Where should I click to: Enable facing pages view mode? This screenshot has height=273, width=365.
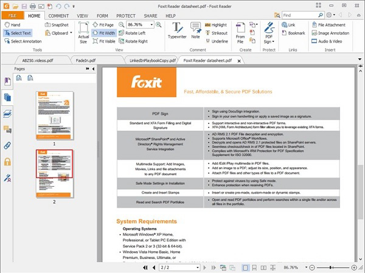click(x=263, y=268)
